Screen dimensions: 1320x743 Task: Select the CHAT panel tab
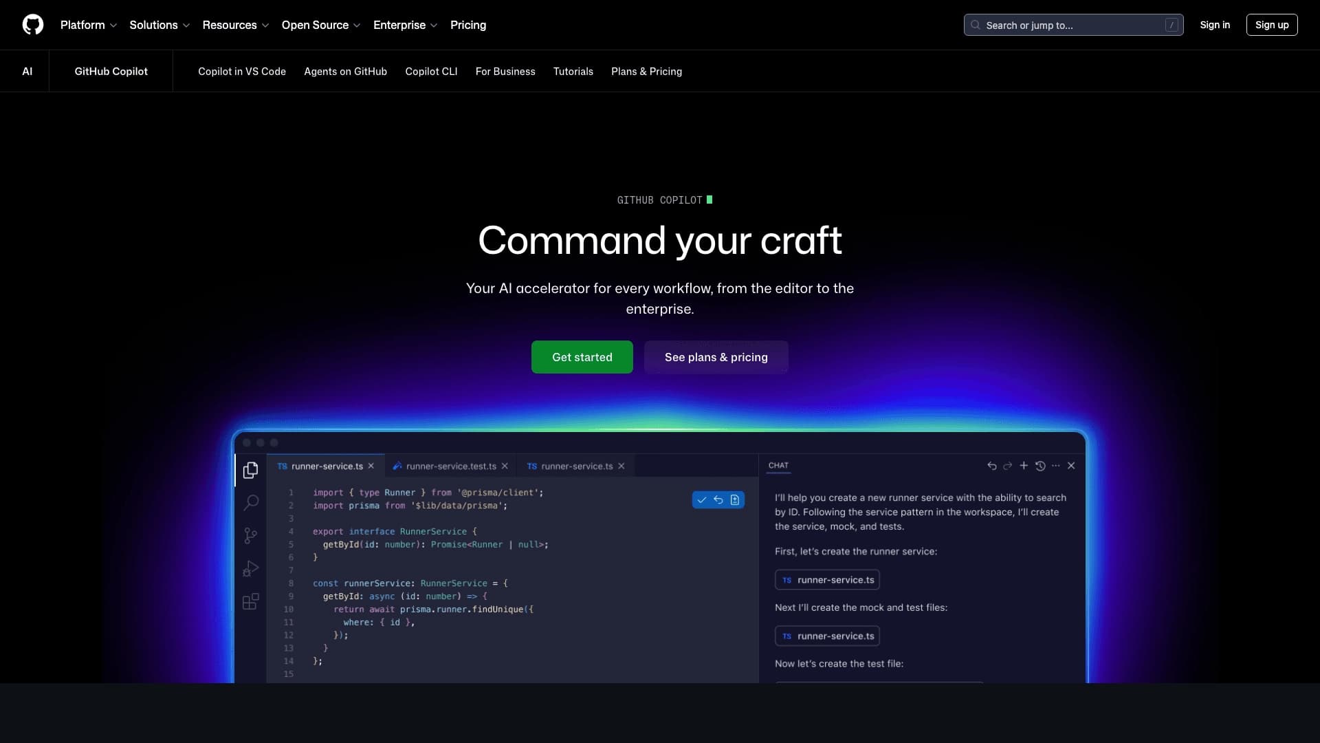point(778,466)
